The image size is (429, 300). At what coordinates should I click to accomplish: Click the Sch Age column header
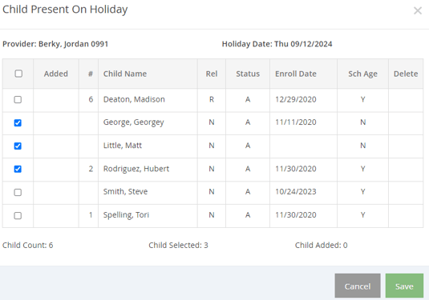click(362, 74)
